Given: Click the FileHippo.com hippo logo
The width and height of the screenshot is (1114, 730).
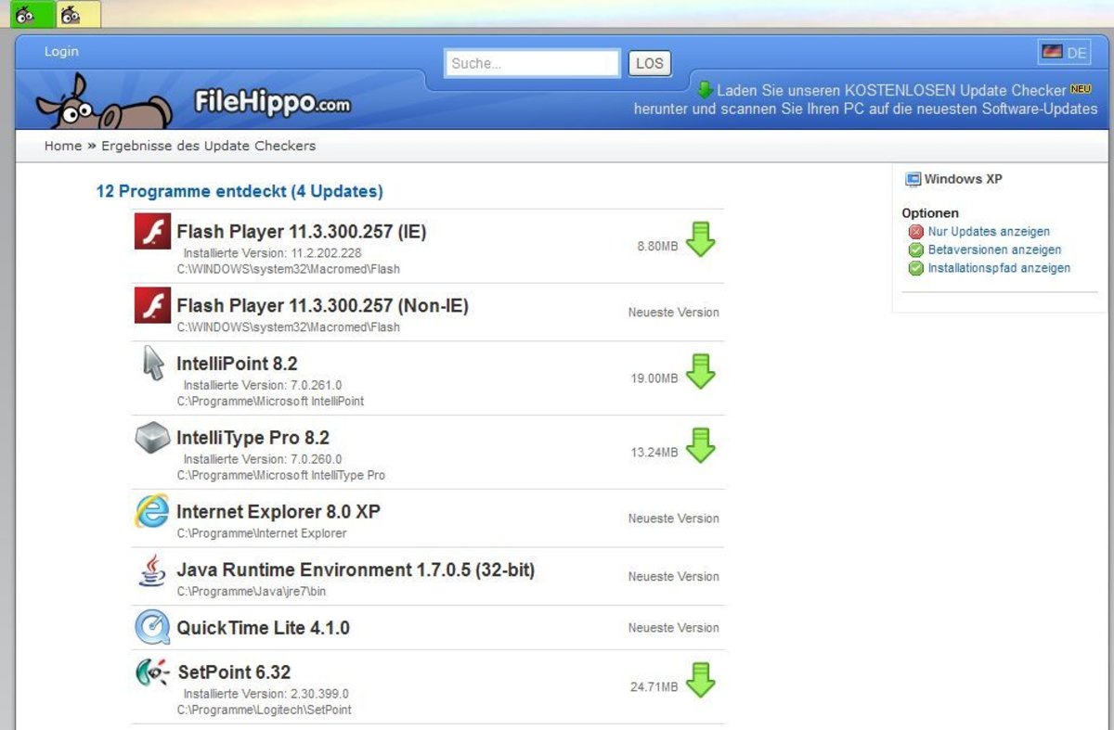Looking at the screenshot, I should click(193, 101).
